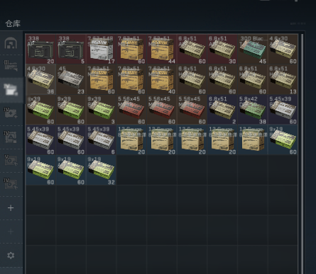316x274 pixels.
Task: Click the stash vertical scrollbar
Action: (302, 154)
